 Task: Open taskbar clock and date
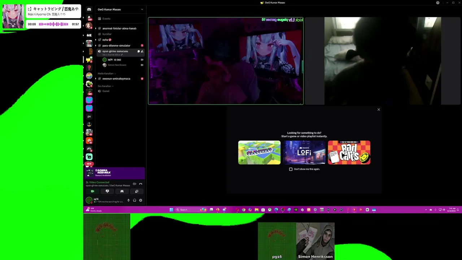coord(452,210)
